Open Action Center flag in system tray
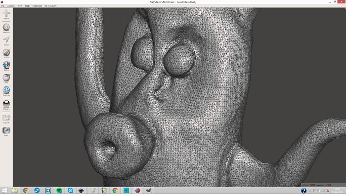This screenshot has height=194, width=346. point(314,191)
